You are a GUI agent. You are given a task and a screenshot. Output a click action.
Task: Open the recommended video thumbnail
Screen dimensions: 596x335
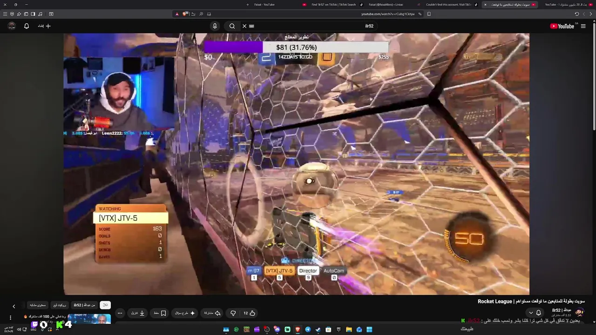click(89, 319)
